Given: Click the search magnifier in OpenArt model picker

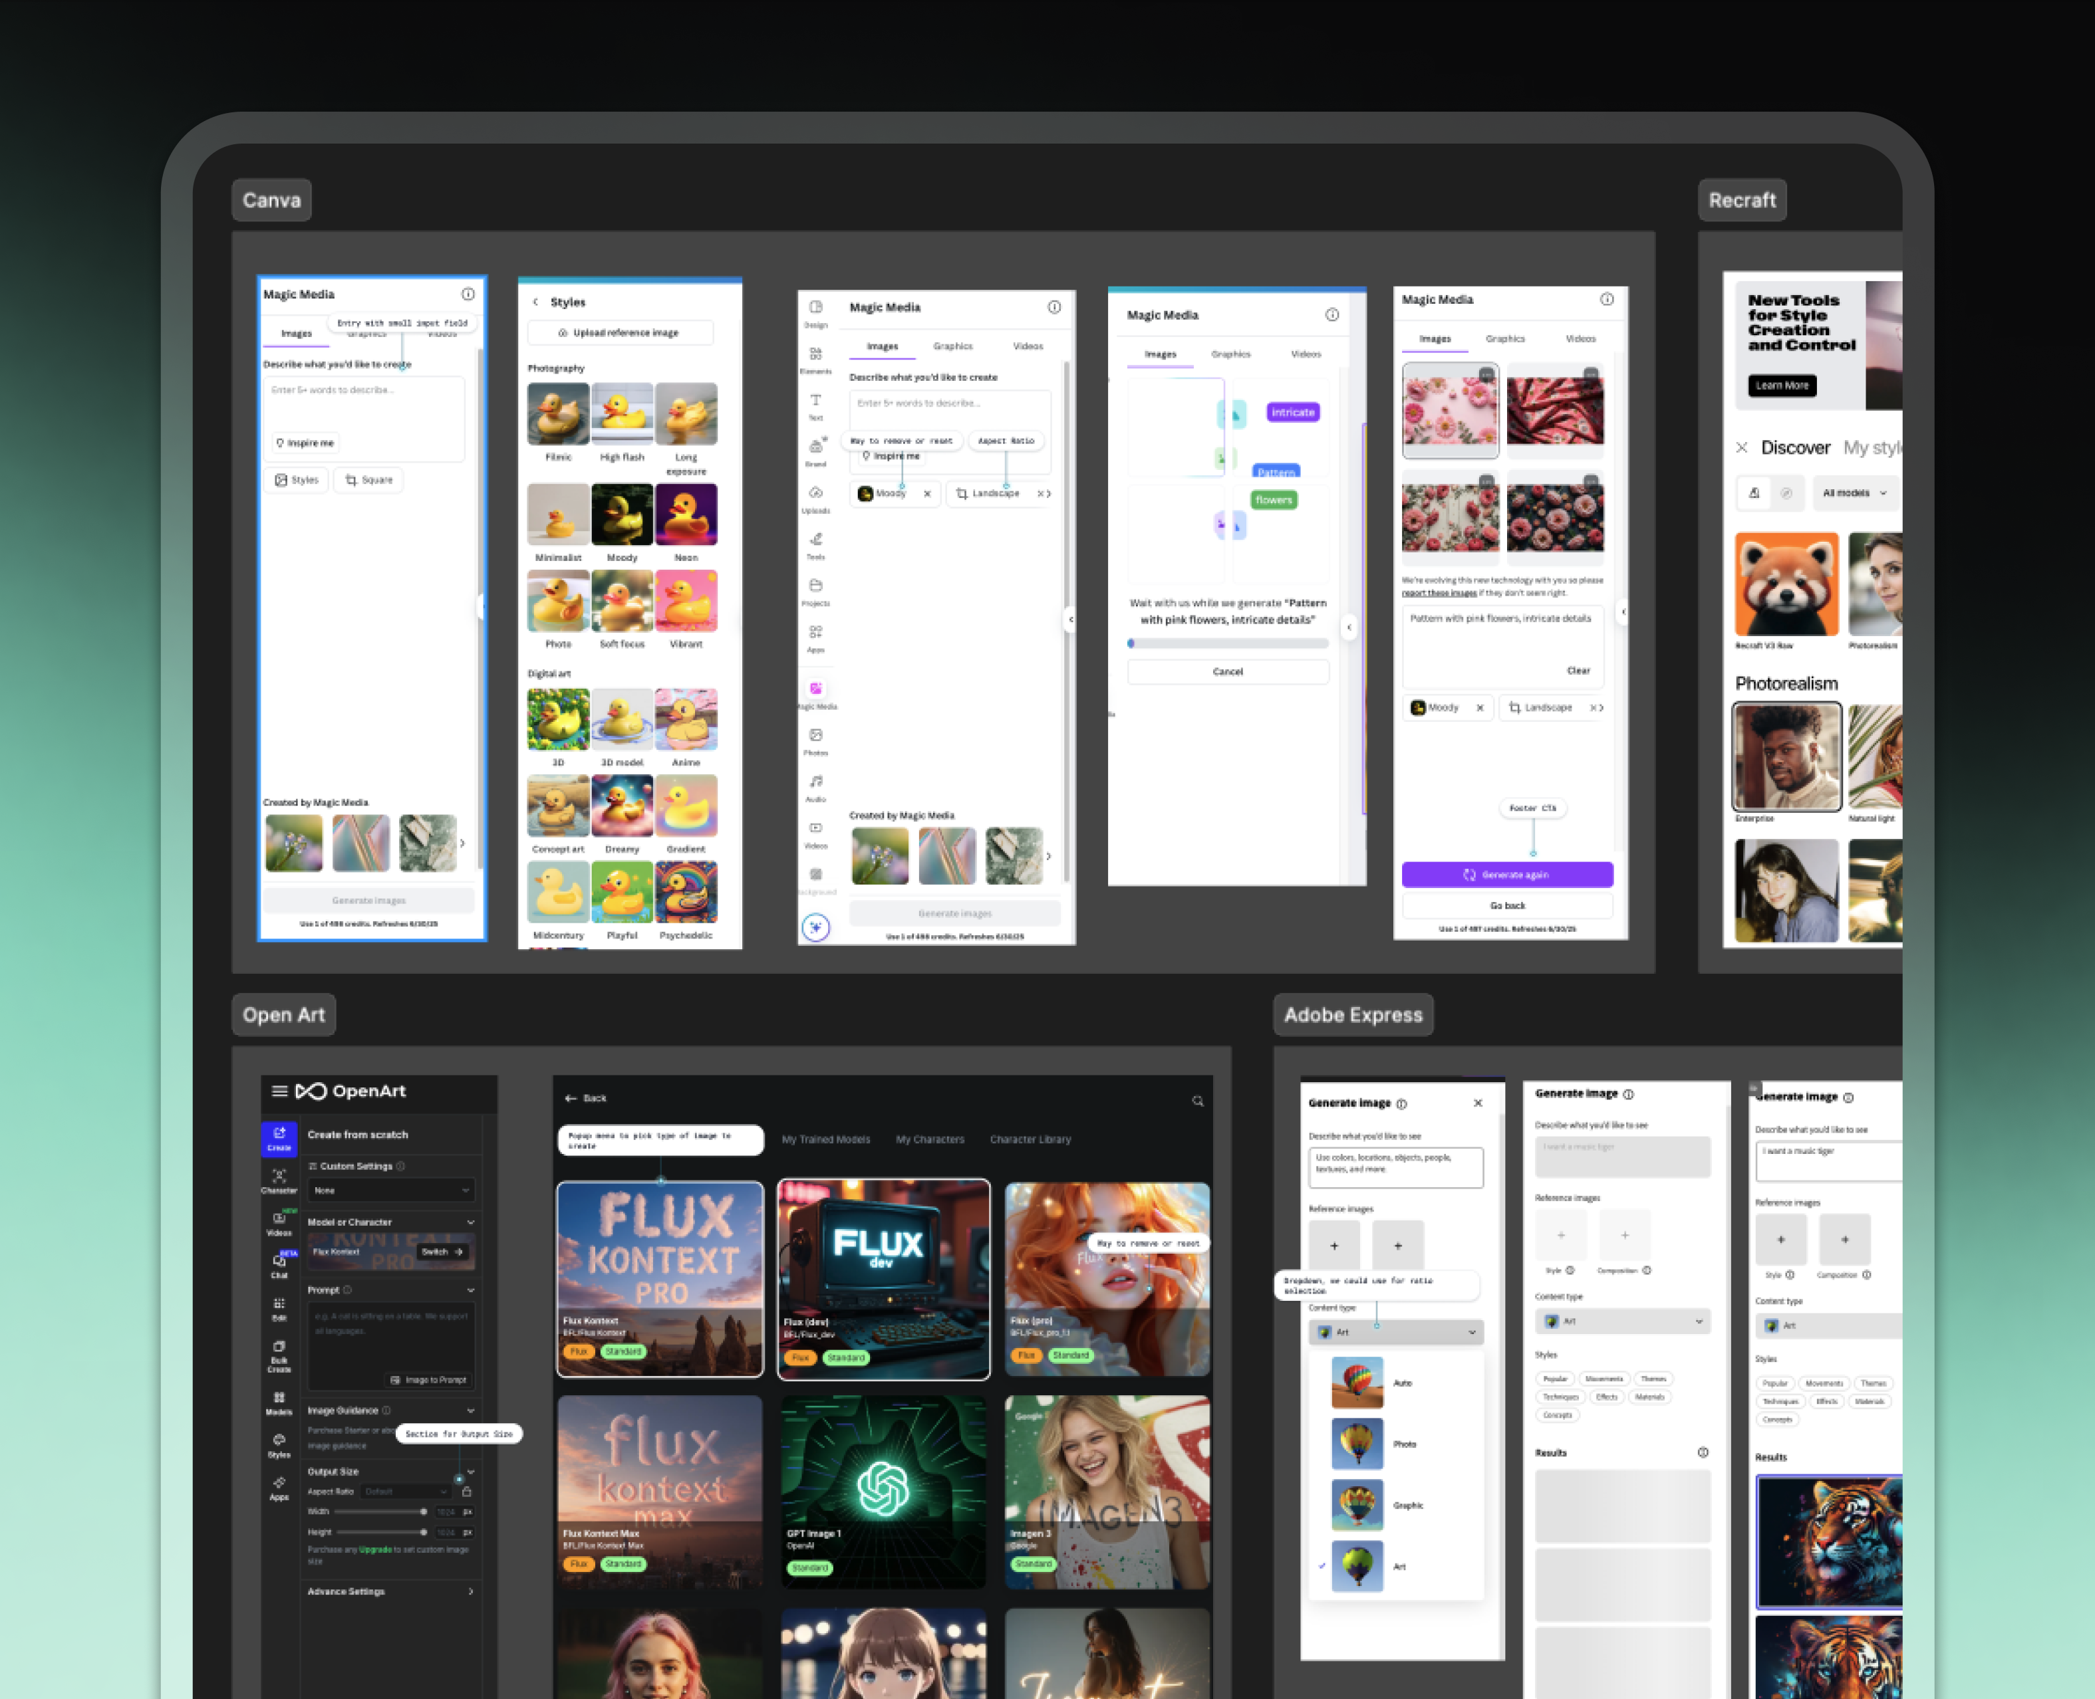Looking at the screenshot, I should (x=1197, y=1100).
